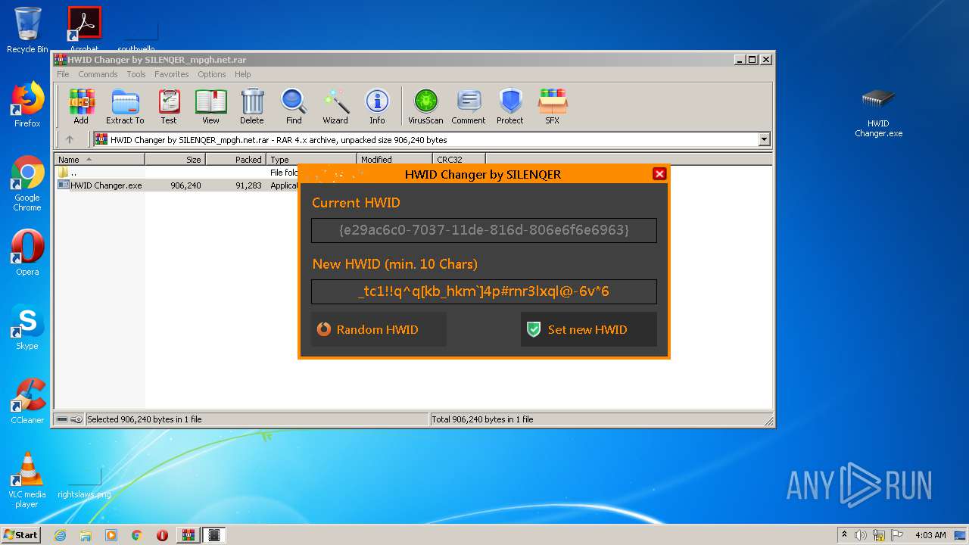Open the File menu
This screenshot has height=545, width=969.
coord(63,74)
